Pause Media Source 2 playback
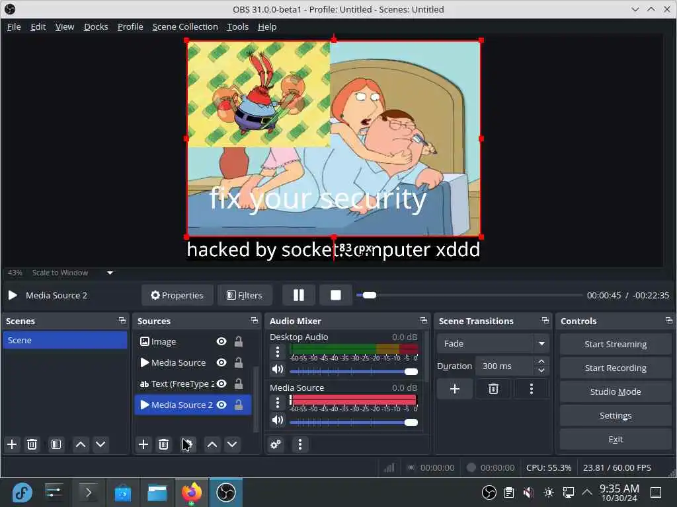This screenshot has width=677, height=507. pyautogui.click(x=299, y=295)
